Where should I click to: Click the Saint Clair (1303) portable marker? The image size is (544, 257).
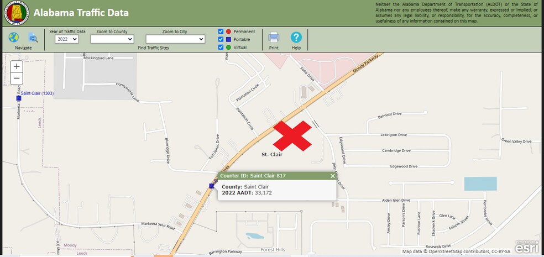coord(19,98)
